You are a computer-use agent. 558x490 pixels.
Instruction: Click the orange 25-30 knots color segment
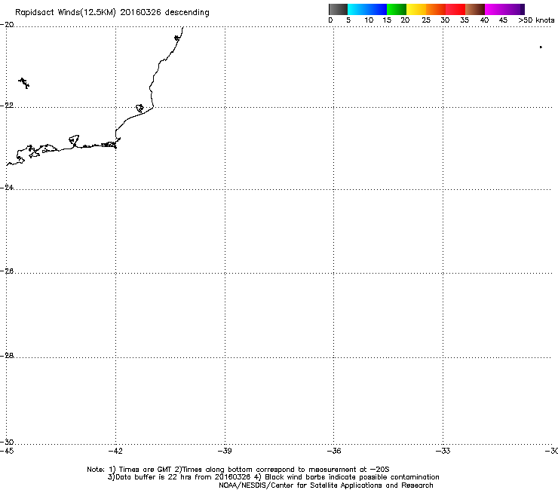pos(436,9)
